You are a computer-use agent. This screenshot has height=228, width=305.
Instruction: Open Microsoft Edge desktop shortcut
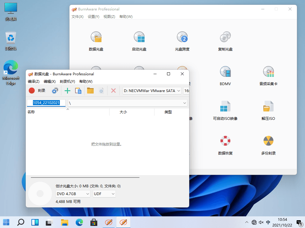[x=11, y=72]
